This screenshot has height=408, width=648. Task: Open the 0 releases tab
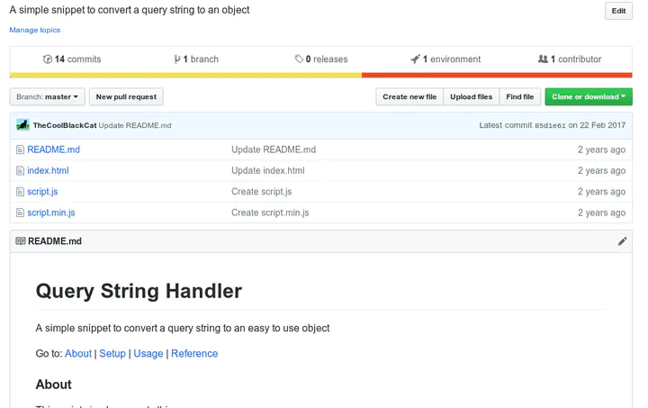(321, 59)
